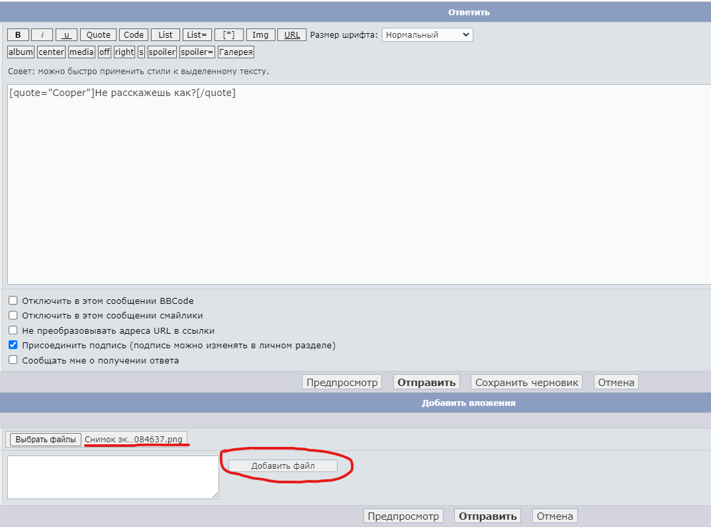
Task: Insert a Quote BBCode tag
Action: (x=99, y=35)
